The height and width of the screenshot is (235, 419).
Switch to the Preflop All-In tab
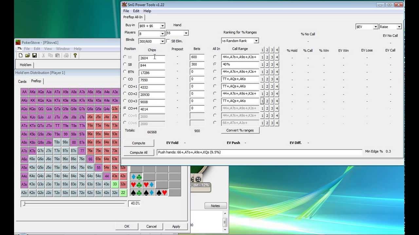133,17
